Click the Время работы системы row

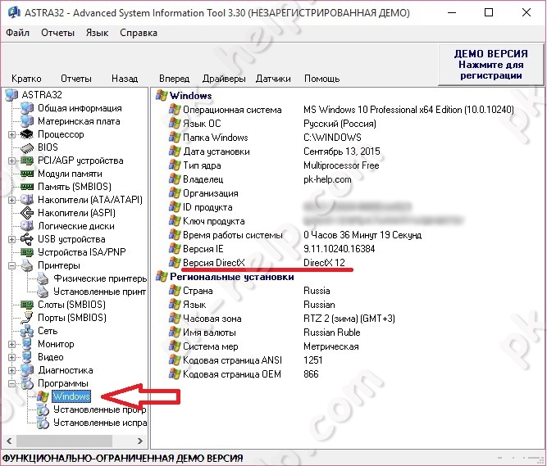point(295,235)
